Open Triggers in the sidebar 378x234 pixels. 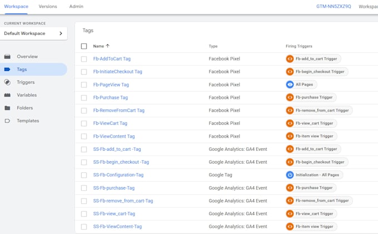(26, 82)
